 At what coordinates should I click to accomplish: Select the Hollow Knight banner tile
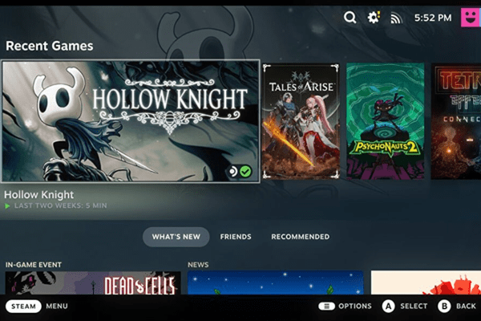click(131, 121)
